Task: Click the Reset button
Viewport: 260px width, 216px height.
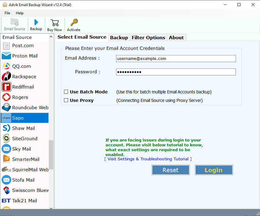Action: (x=170, y=170)
